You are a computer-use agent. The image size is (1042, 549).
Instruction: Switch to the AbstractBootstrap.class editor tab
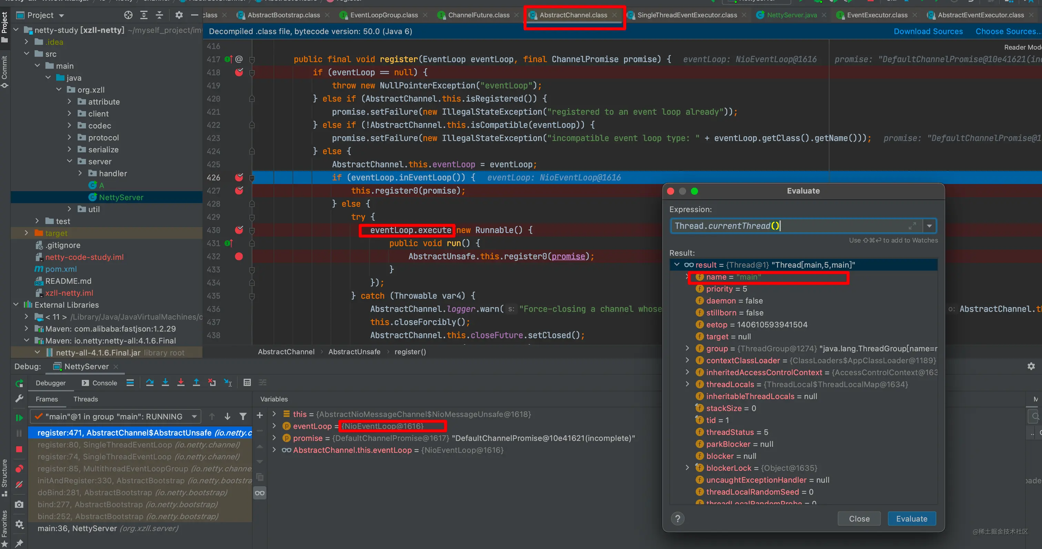click(x=283, y=16)
